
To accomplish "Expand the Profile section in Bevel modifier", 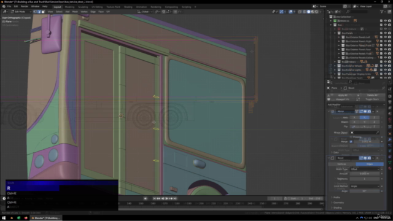I will coord(337,198).
